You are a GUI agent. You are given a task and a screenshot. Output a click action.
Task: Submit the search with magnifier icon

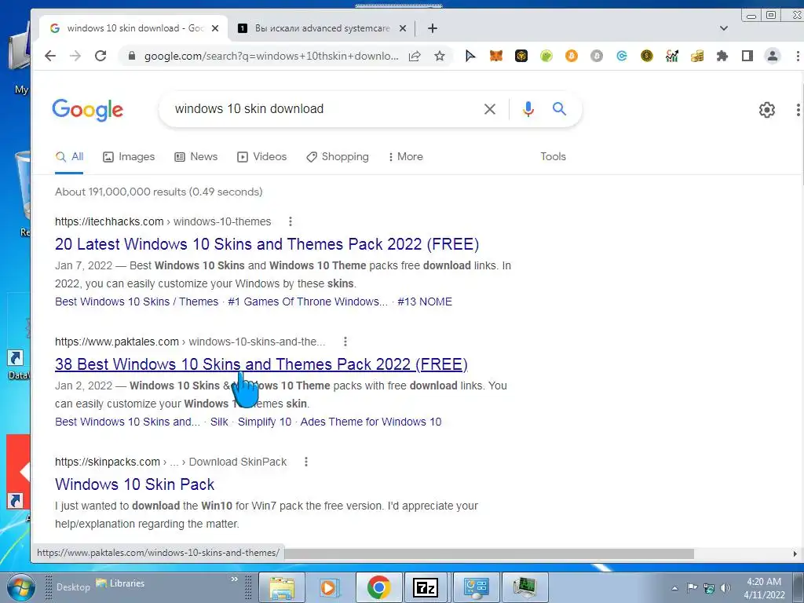click(559, 108)
